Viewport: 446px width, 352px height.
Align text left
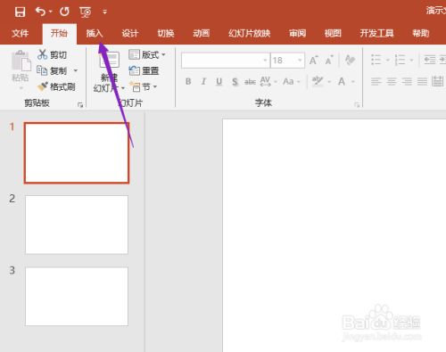coord(376,81)
